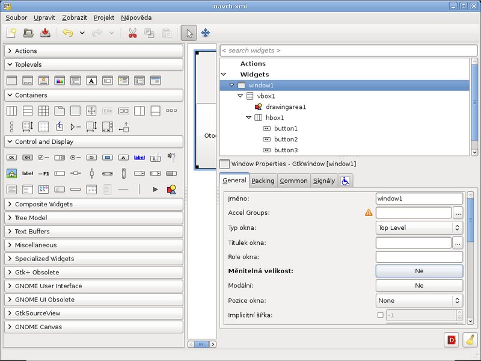481x361 pixels.
Task: Choose the Expander container icon
Action: (76, 127)
